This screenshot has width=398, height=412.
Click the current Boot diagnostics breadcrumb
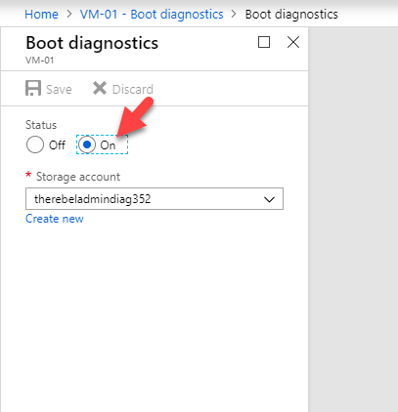click(x=291, y=15)
